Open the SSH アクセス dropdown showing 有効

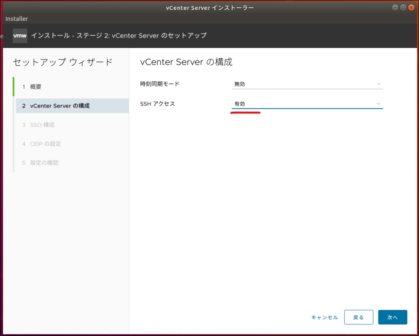pos(307,103)
